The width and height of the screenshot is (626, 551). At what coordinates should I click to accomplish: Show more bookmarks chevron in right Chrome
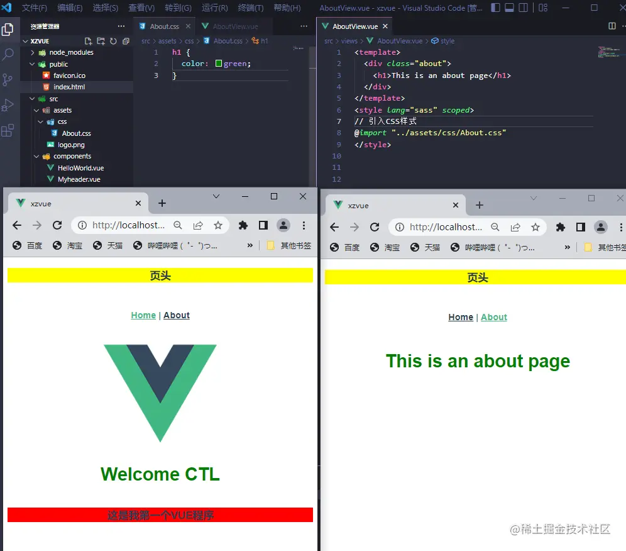pyautogui.click(x=568, y=247)
